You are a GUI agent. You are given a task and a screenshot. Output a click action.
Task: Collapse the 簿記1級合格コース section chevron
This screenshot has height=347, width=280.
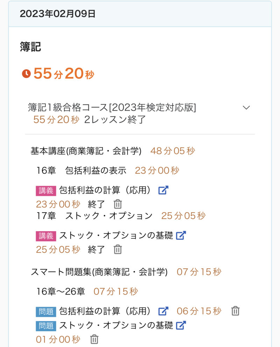point(246,108)
